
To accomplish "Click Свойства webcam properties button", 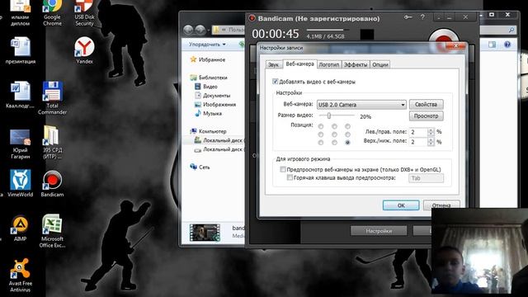I will (x=426, y=105).
